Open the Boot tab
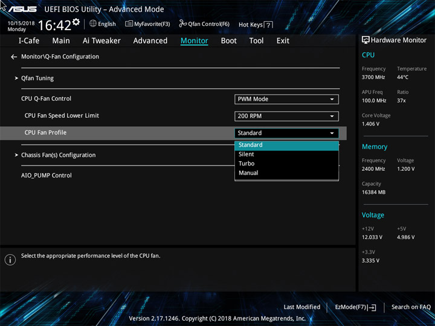 coord(229,41)
